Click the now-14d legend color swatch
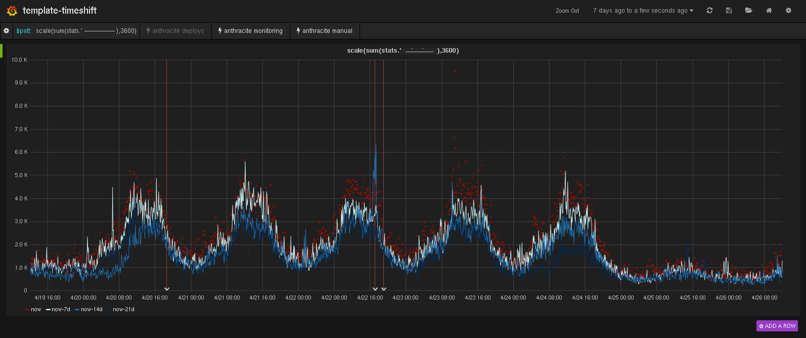This screenshot has width=806, height=338. click(77, 310)
